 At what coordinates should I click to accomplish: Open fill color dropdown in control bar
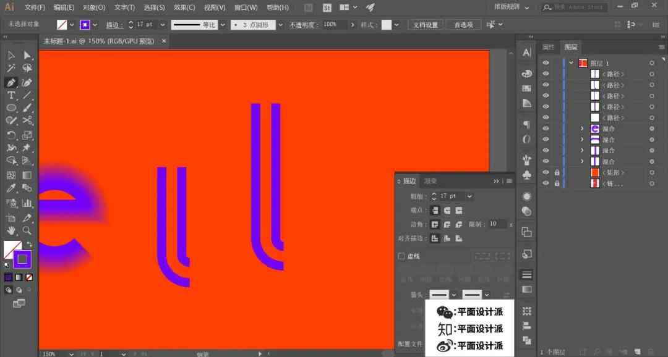[x=72, y=25]
